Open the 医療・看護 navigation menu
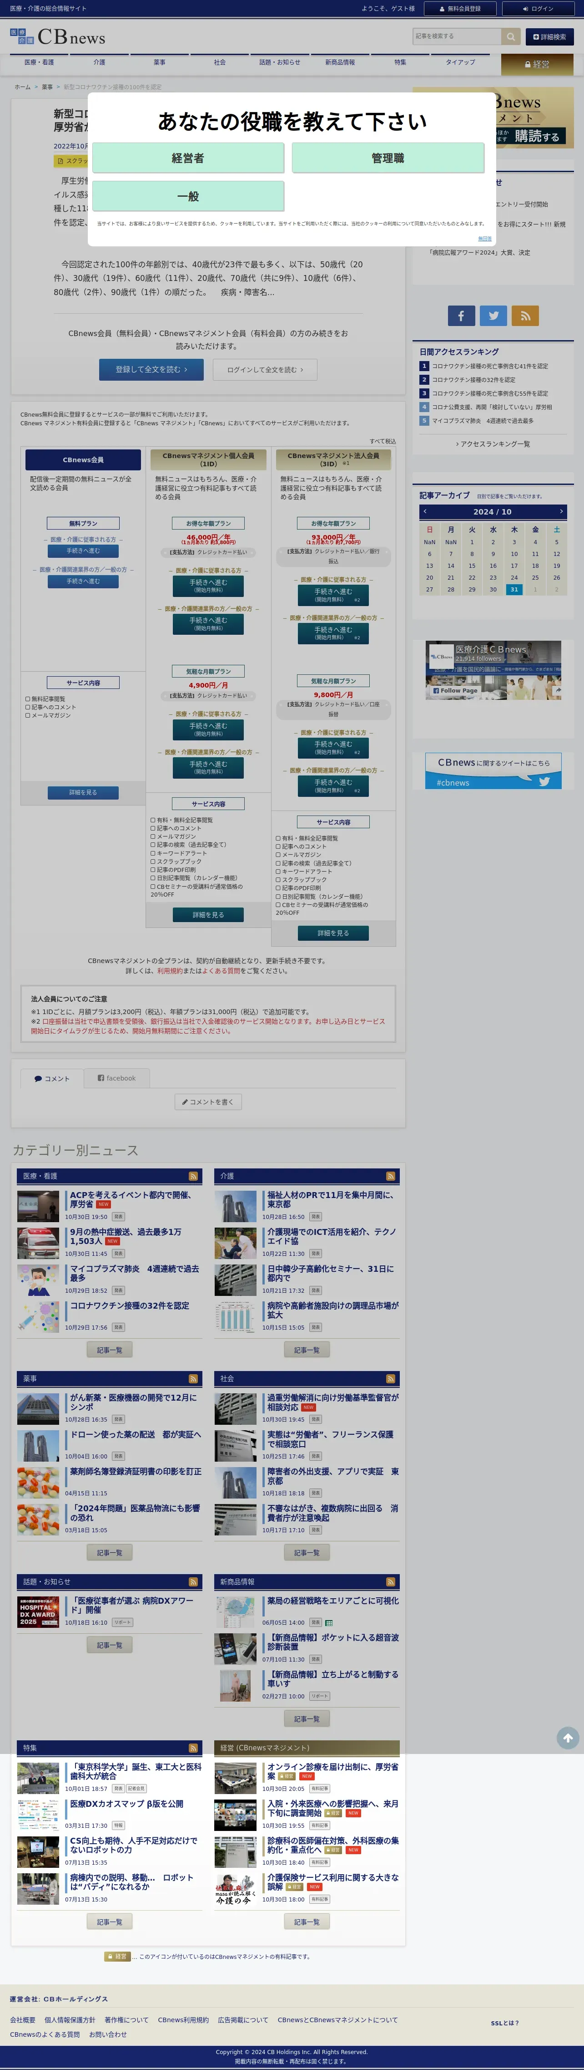This screenshot has height=2070, width=584. (39, 62)
